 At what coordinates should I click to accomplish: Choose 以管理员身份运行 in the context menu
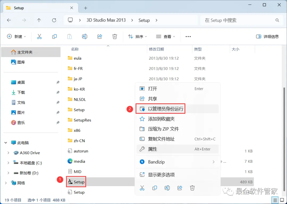[x=178, y=109]
